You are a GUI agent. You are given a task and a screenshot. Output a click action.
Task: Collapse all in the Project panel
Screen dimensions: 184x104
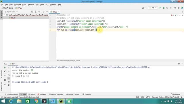coord(39,12)
